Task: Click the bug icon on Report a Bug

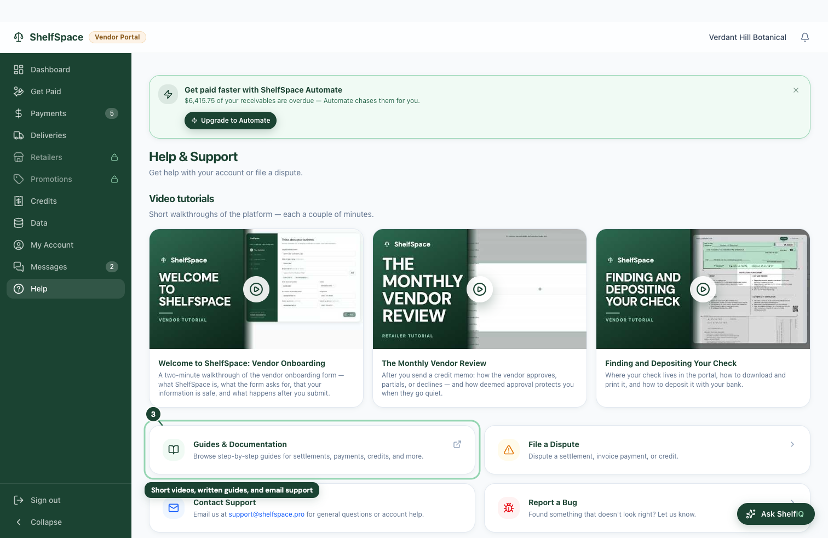Action: point(509,508)
